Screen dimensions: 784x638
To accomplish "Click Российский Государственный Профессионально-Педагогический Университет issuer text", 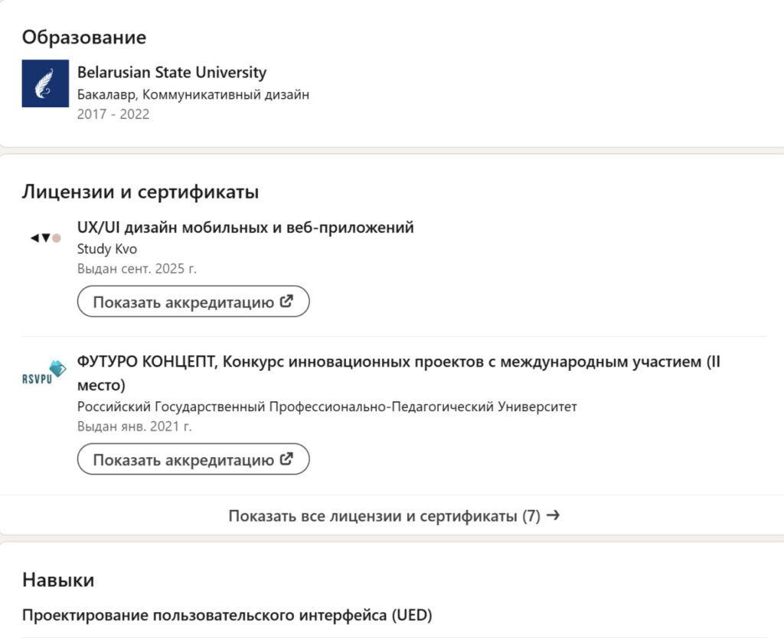I will pyautogui.click(x=327, y=407).
